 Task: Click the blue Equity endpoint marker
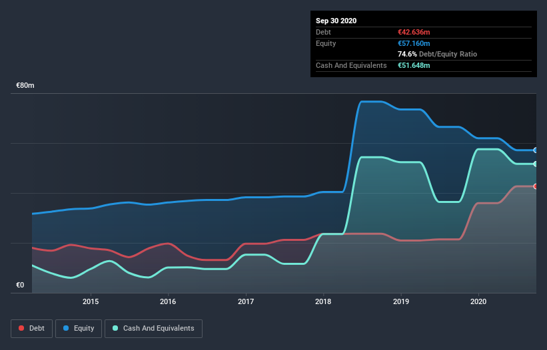(x=536, y=150)
